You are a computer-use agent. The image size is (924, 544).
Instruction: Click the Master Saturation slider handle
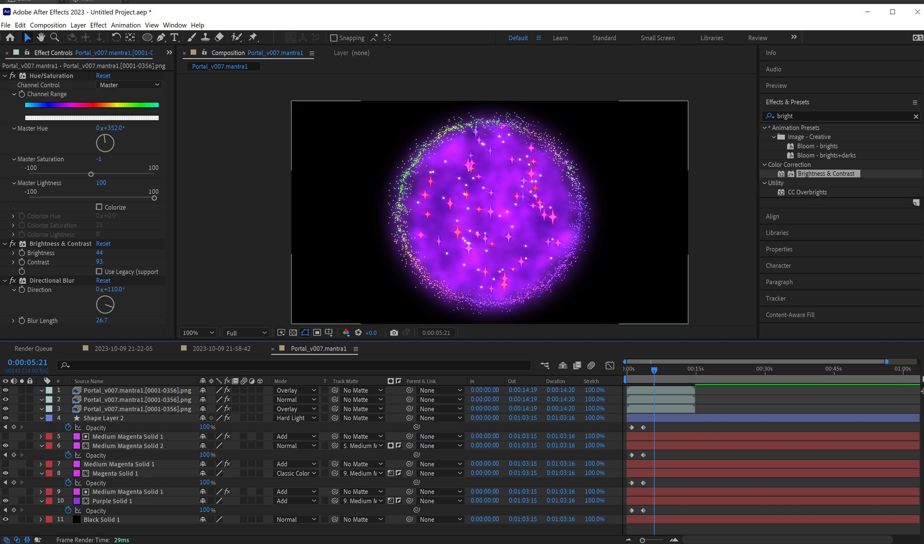pyautogui.click(x=91, y=174)
